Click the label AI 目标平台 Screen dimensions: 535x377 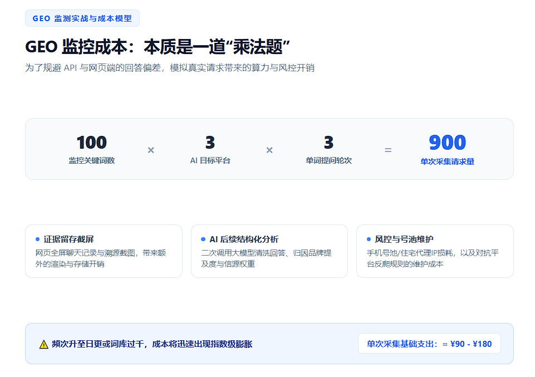click(x=210, y=160)
